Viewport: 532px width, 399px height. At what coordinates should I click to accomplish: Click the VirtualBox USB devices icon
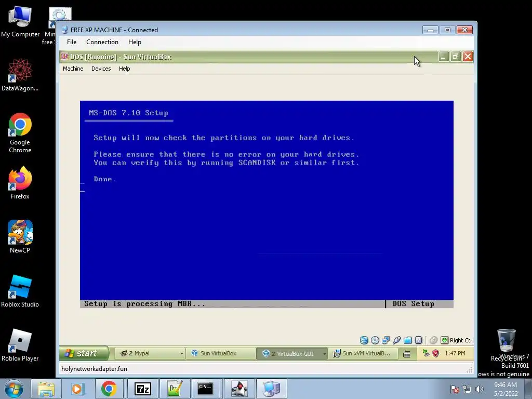pos(396,340)
